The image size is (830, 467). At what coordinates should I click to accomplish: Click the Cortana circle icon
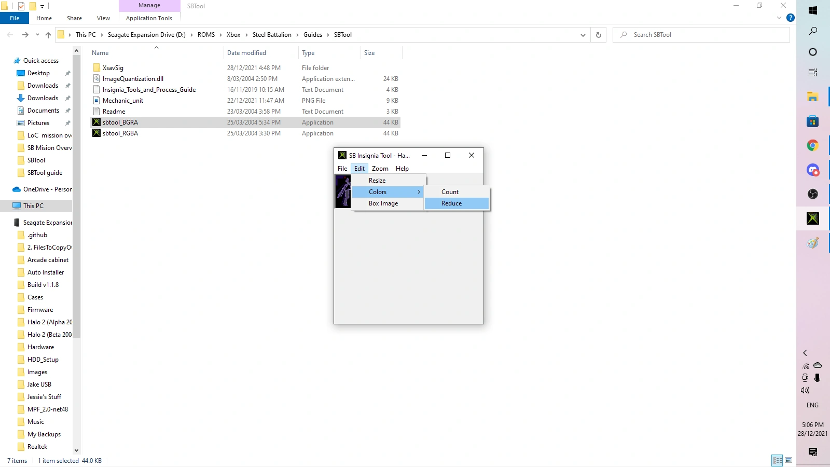tap(813, 52)
